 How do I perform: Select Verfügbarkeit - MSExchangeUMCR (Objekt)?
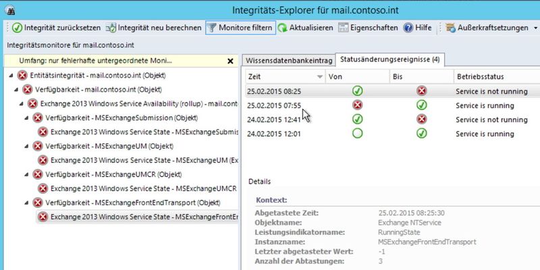(113, 174)
